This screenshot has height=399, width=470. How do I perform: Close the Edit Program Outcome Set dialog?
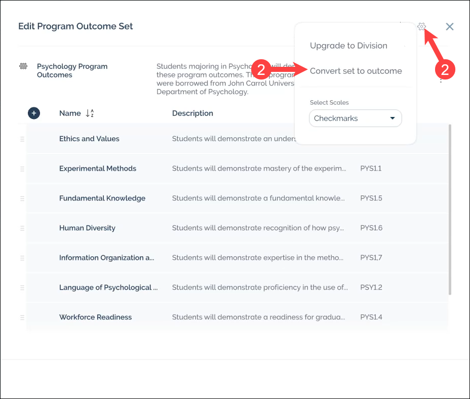pos(449,26)
